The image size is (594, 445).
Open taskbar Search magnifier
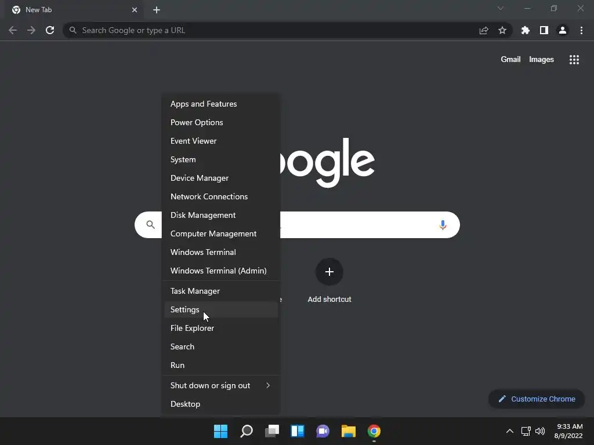(x=246, y=431)
